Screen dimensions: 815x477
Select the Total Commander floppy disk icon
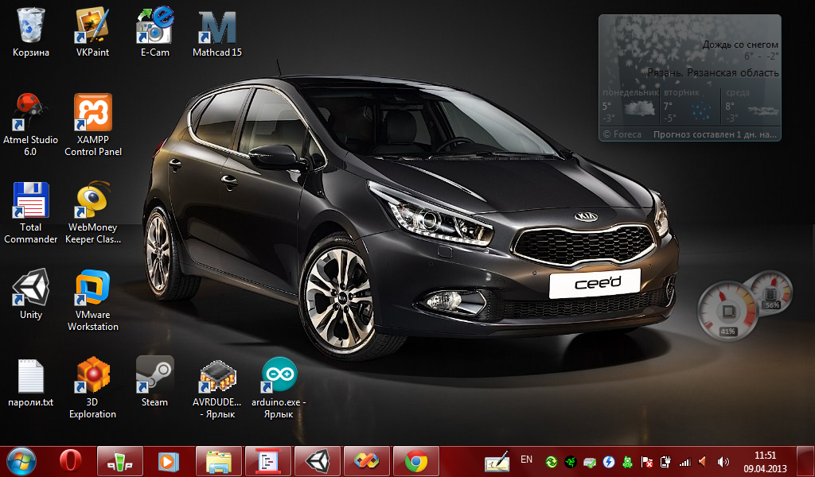point(30,200)
